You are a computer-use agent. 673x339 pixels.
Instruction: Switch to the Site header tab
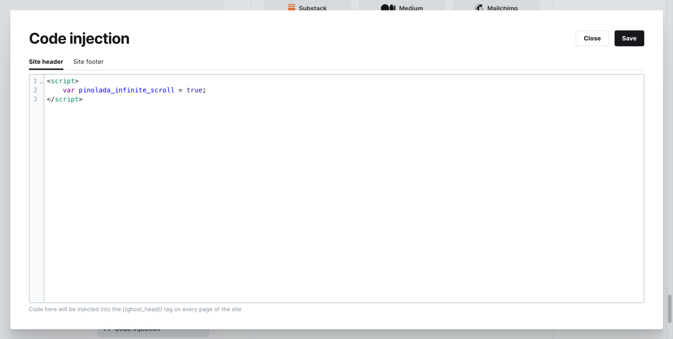[46, 62]
